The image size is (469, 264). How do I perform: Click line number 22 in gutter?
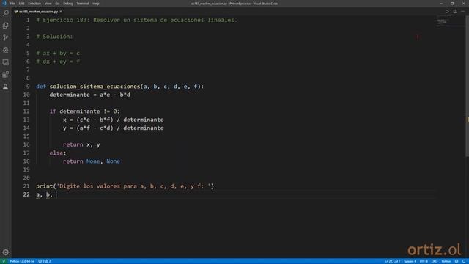point(26,194)
